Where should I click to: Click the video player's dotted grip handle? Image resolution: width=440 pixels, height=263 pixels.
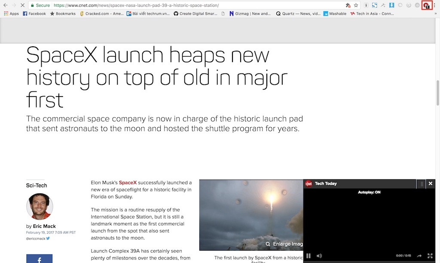click(x=422, y=184)
